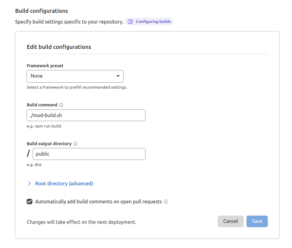Viewport: 292px width, 248px height.
Task: Click the Framework preset field label
Action: 45,66
